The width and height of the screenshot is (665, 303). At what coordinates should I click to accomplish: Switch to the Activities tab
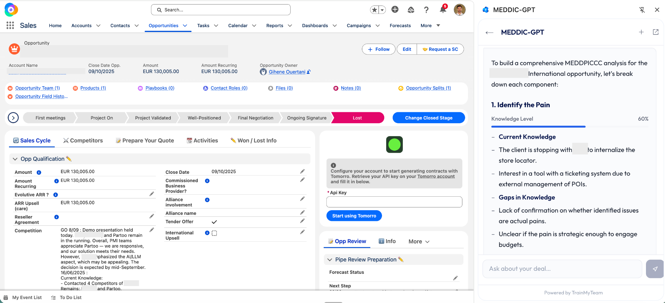(202, 141)
